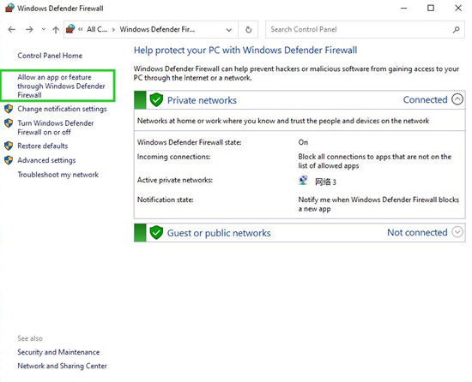
Task: Open Advanced settings
Action: click(46, 160)
